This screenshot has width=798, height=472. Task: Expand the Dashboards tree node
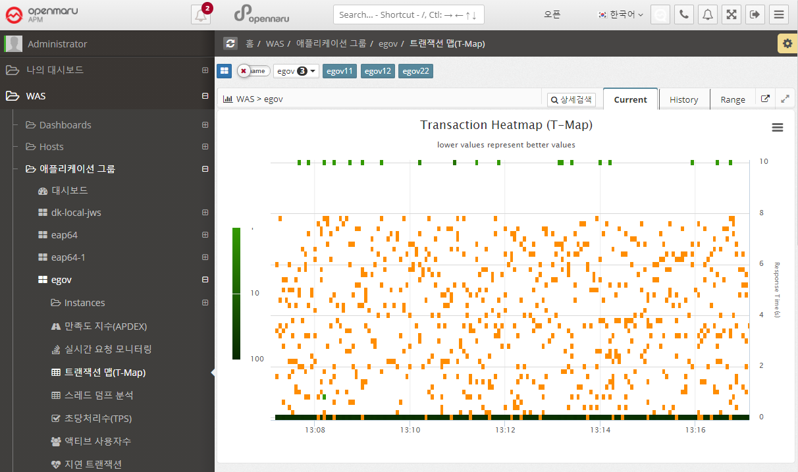click(x=205, y=125)
